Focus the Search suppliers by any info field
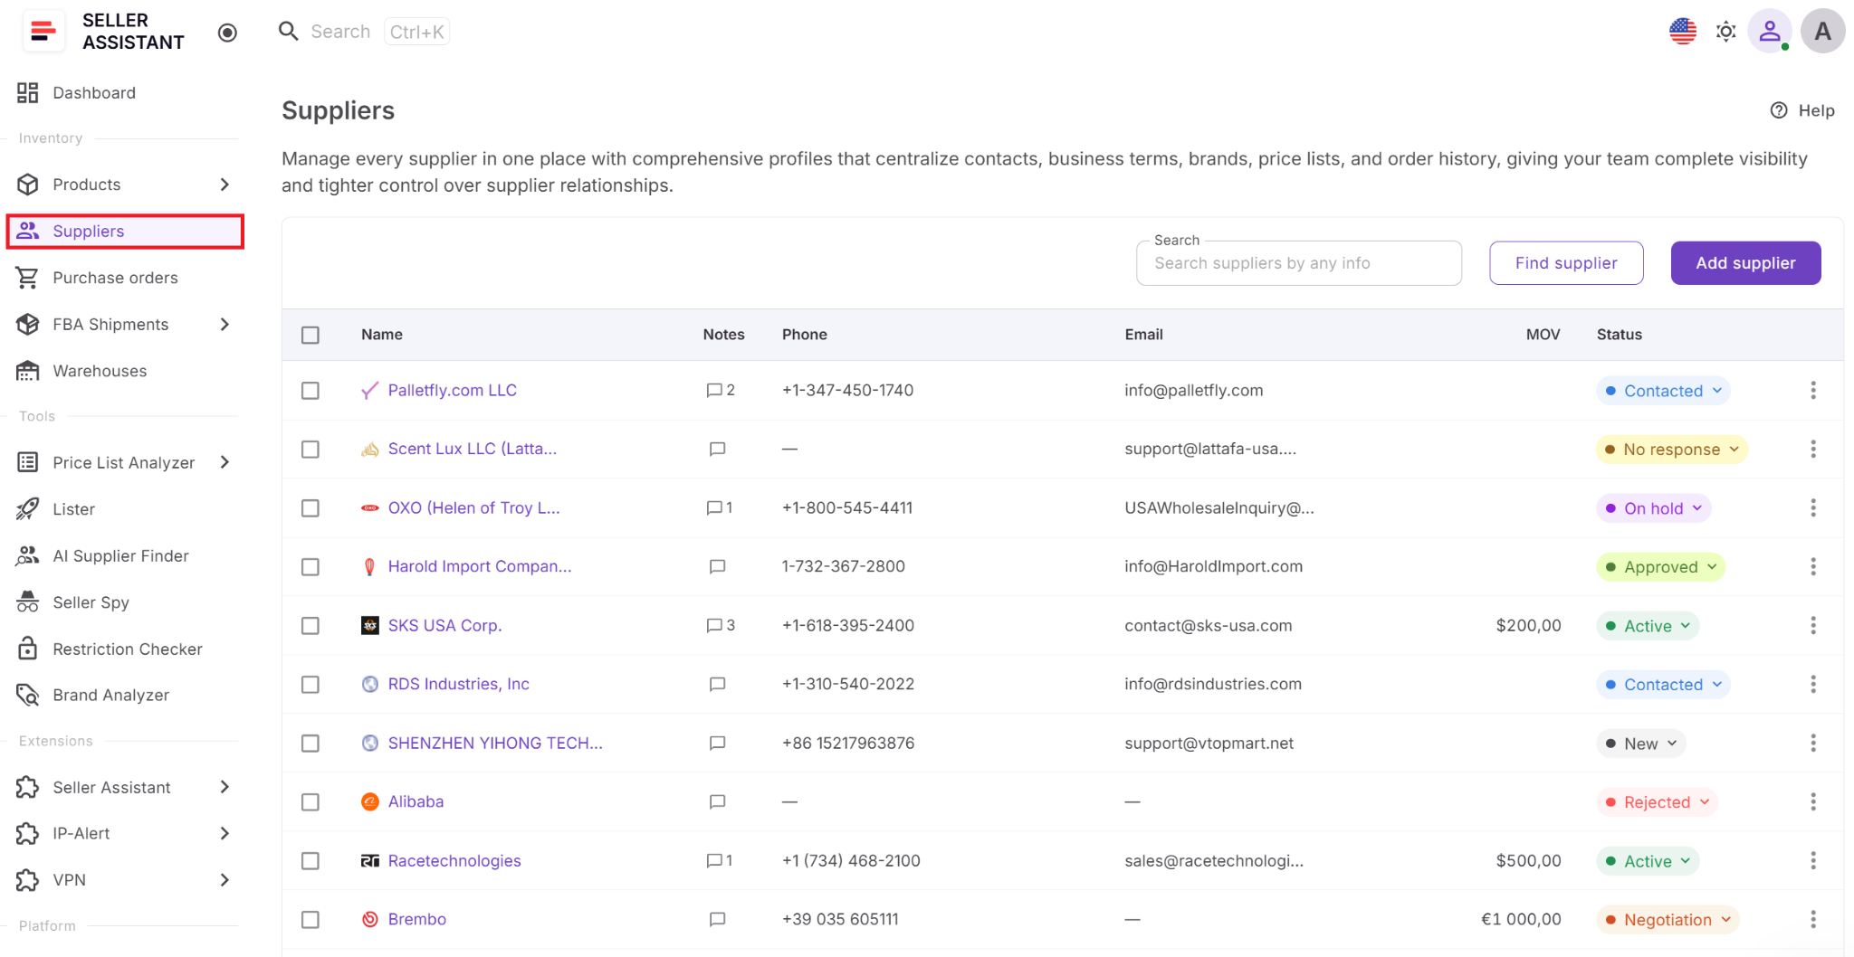This screenshot has width=1854, height=957. pos(1298,263)
